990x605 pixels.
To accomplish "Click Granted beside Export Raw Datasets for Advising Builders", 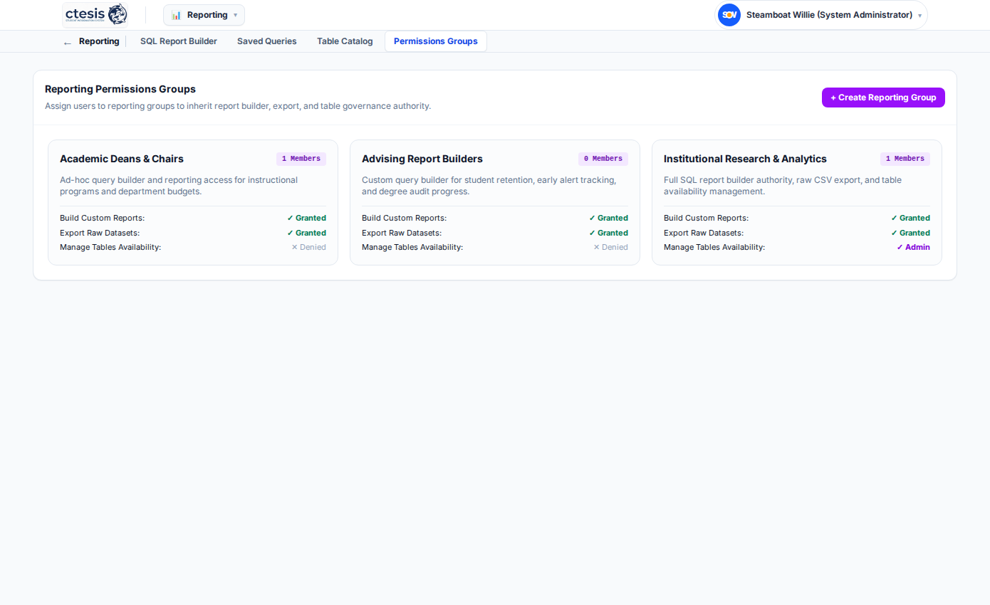I will pyautogui.click(x=608, y=233).
